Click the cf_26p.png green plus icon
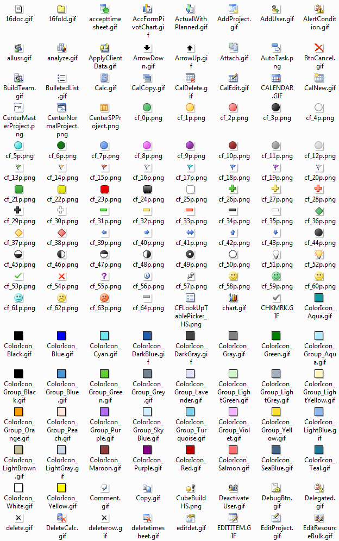This screenshot has height=541, width=339. tap(233, 188)
